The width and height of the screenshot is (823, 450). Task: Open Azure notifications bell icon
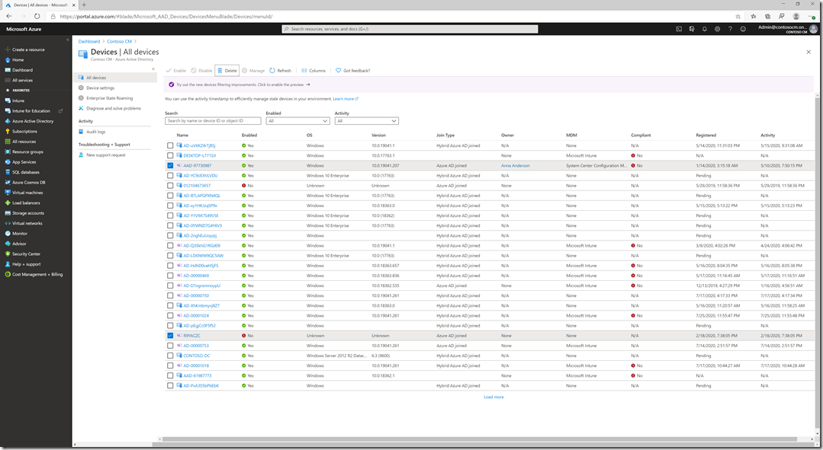click(704, 28)
